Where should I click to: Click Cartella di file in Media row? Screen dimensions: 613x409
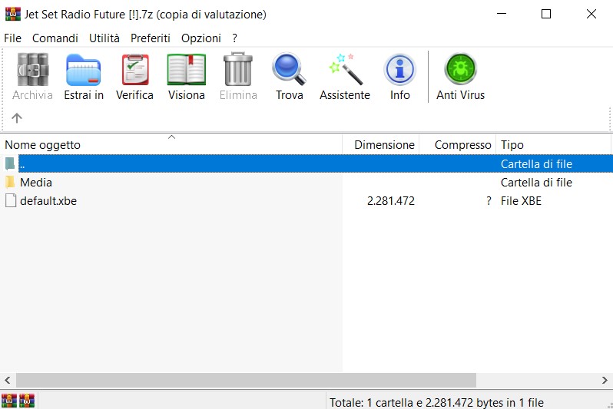[x=536, y=183]
